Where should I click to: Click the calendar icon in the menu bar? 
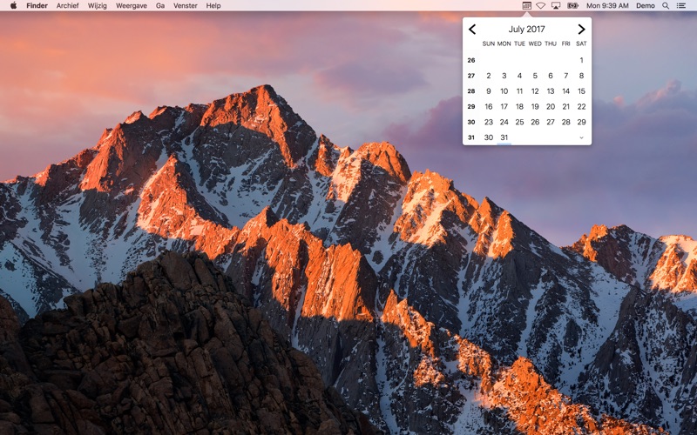click(527, 5)
